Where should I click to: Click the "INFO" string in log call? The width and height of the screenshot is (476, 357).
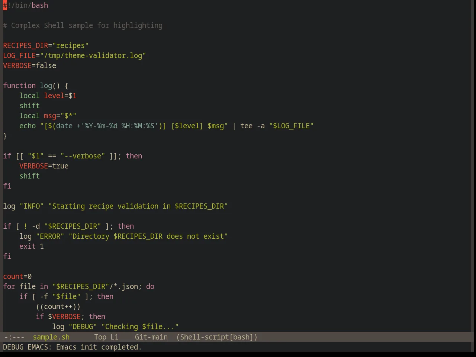coord(32,206)
